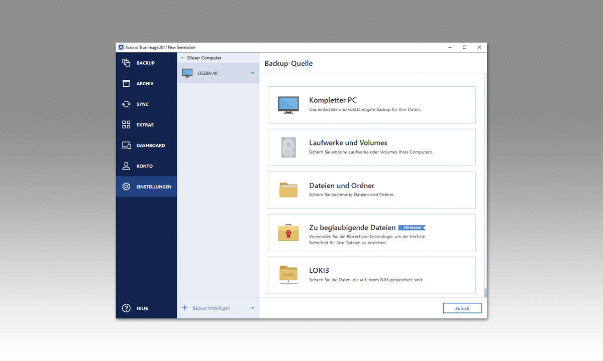
Task: Click the text 'Sichern Sie bestimmte Dateien und Ordner'
Action: tap(352, 195)
